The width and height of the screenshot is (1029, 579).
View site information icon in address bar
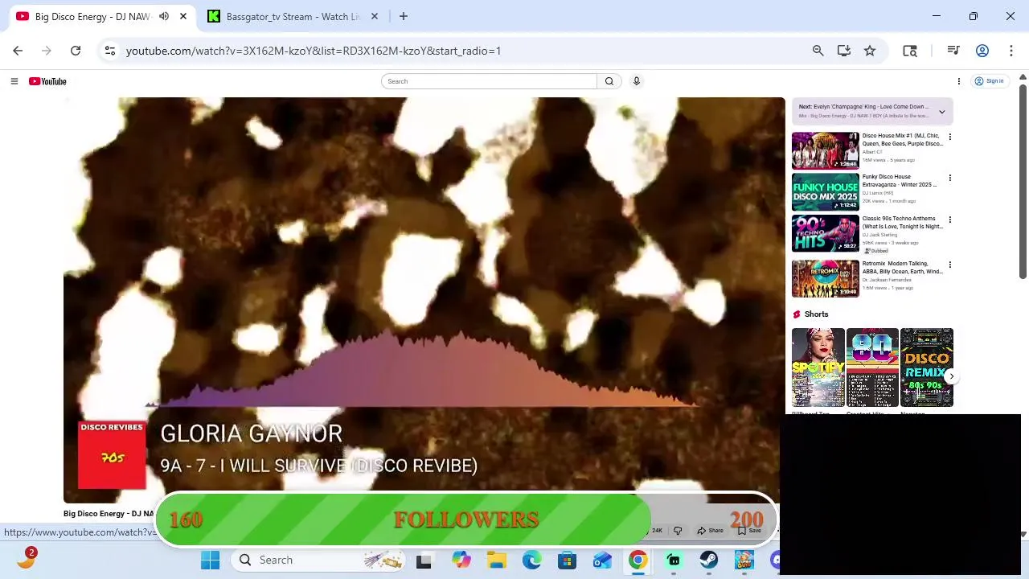coord(110,51)
